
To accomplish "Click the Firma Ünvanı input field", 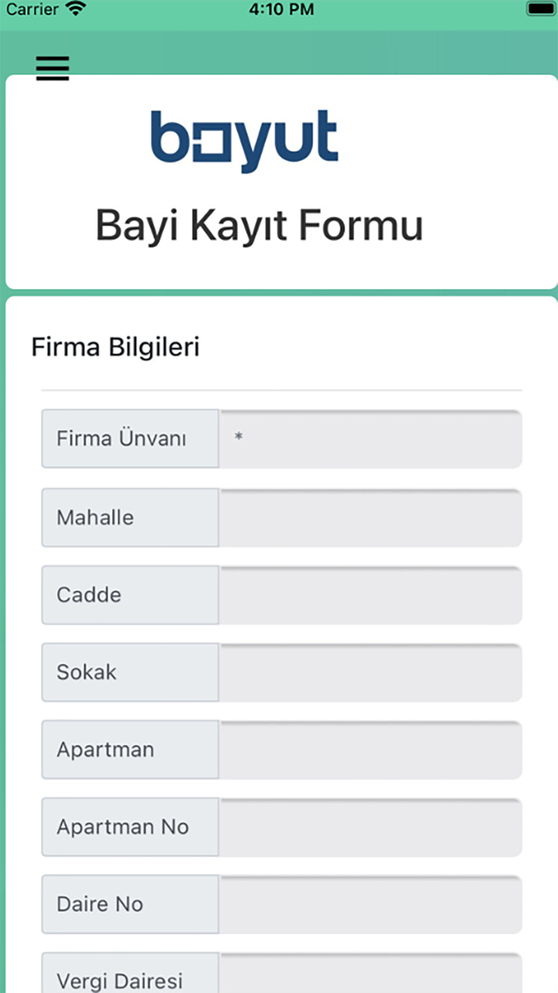I will point(370,438).
